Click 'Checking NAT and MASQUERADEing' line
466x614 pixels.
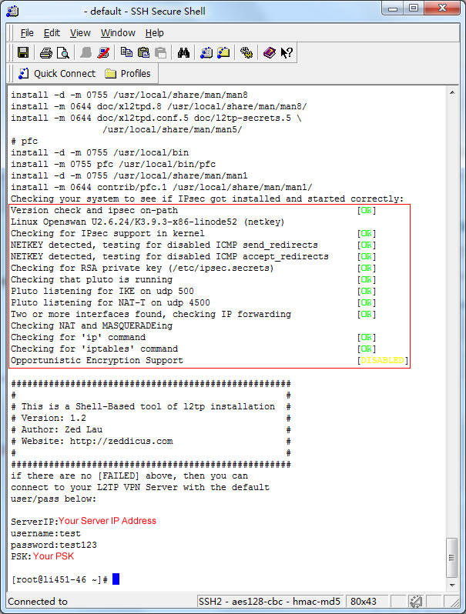[92, 325]
